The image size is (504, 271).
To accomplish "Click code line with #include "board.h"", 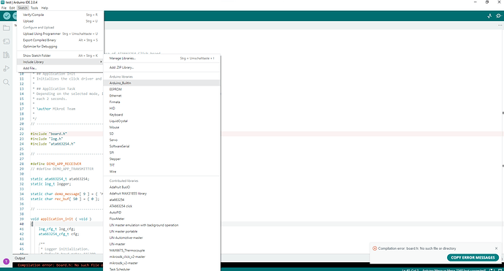I will (48, 134).
